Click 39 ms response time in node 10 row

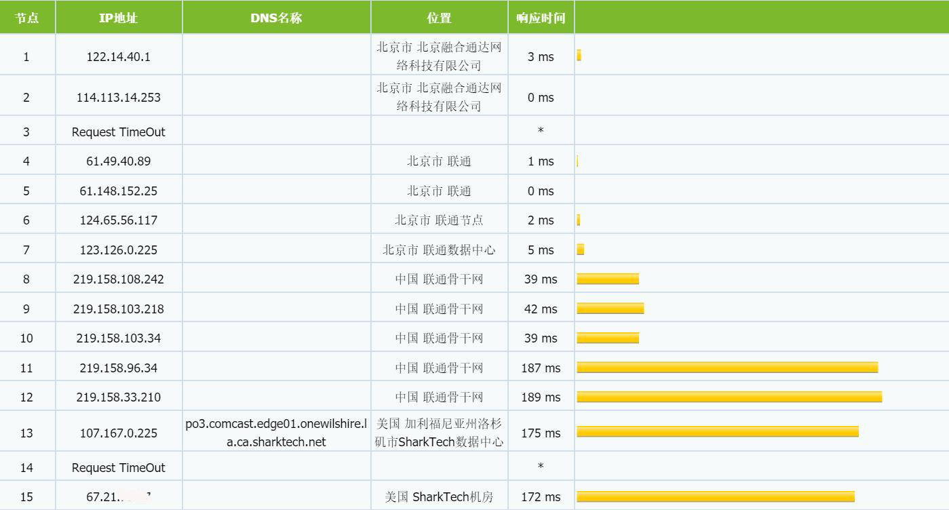tap(541, 338)
